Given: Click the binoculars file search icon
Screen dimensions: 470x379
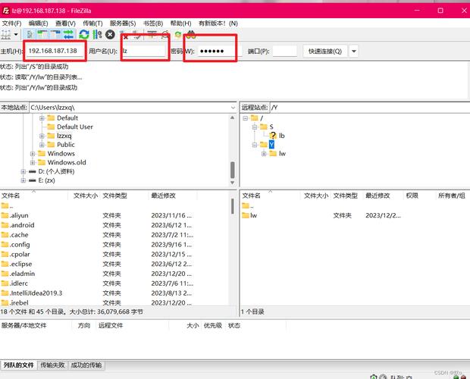Looking at the screenshot, I should pos(191,34).
